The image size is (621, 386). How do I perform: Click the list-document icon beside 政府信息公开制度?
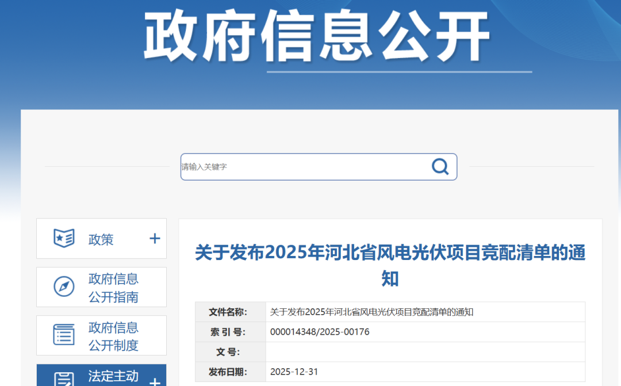[x=64, y=334]
